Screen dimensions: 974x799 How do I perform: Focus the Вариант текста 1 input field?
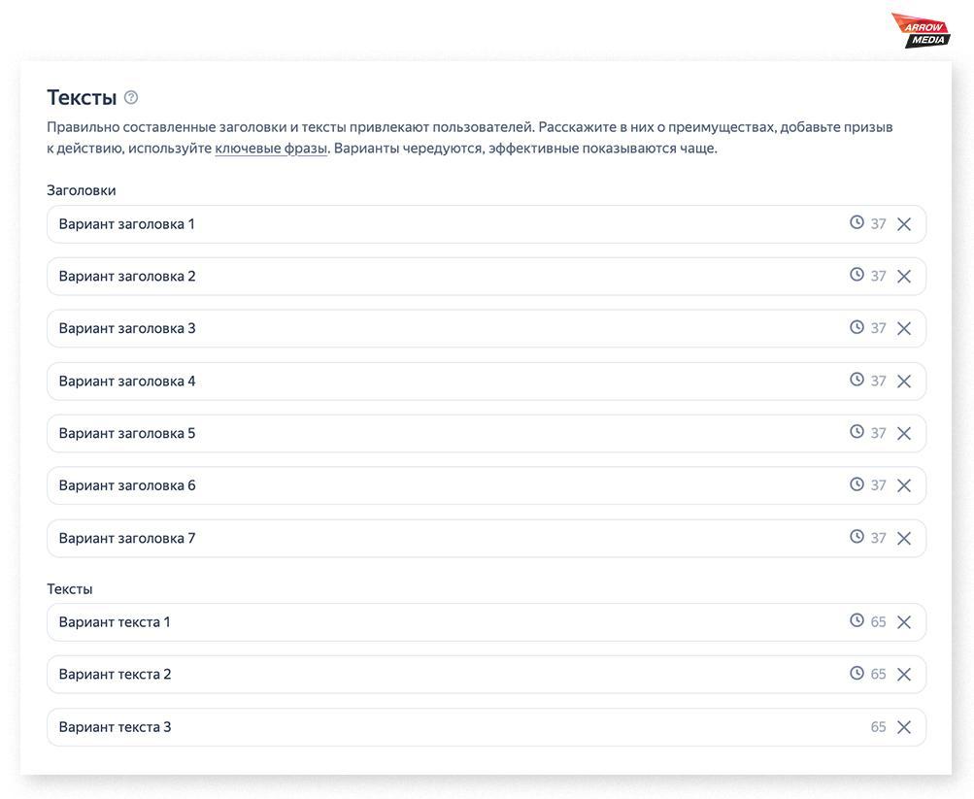point(437,622)
